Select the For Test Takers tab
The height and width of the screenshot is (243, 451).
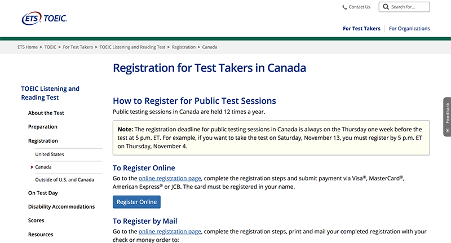click(x=361, y=28)
